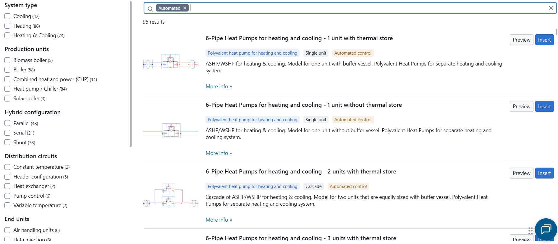Enable Constant temperature filter

click(7, 167)
